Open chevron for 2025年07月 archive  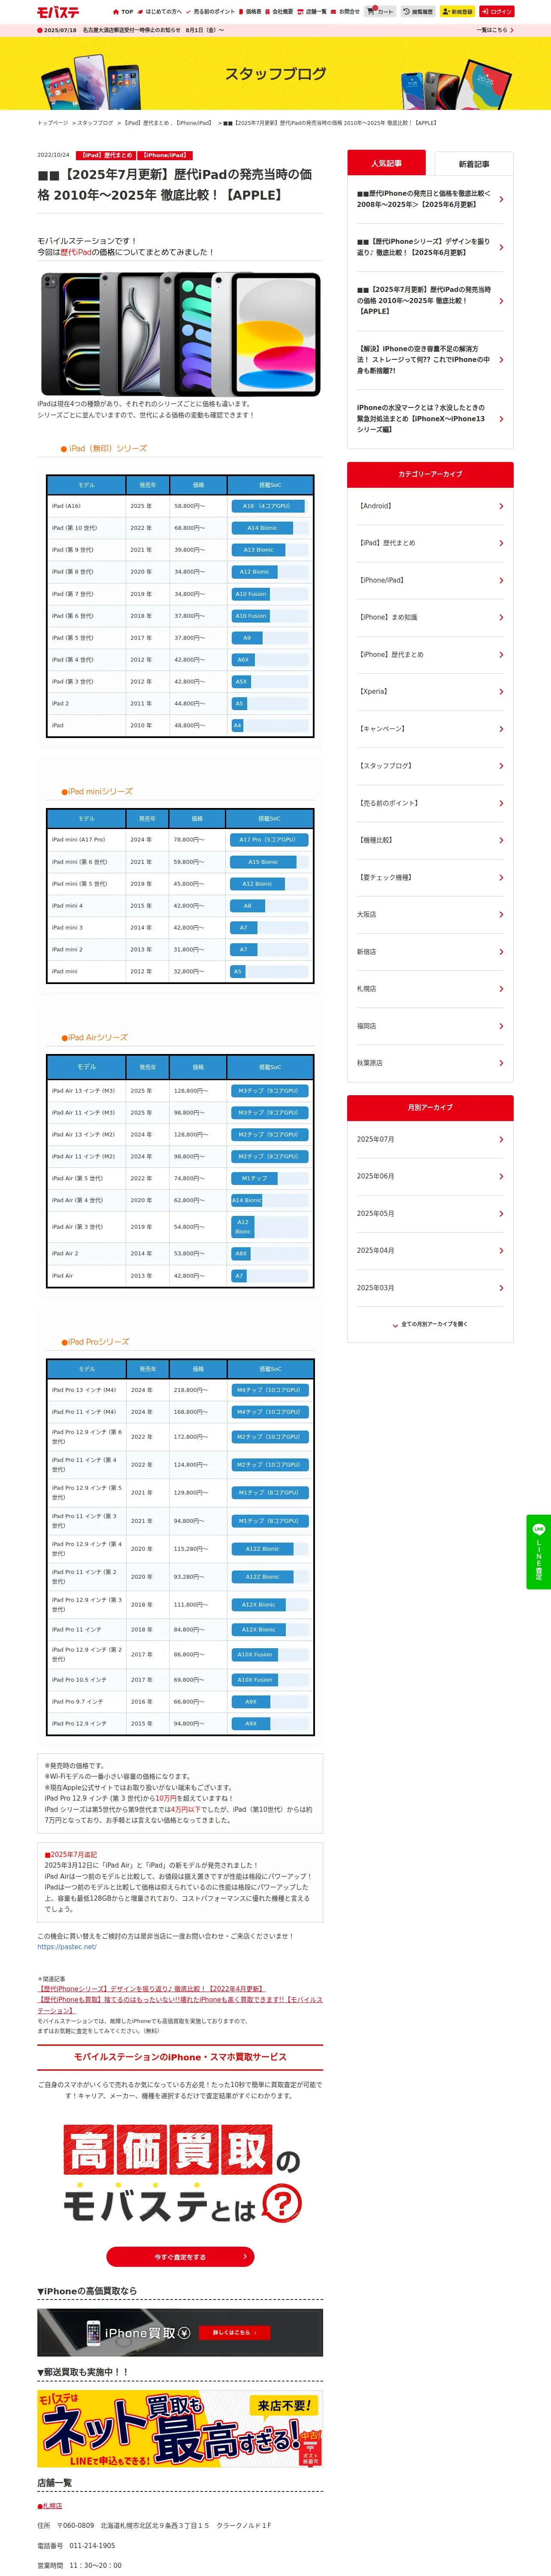tap(501, 1139)
